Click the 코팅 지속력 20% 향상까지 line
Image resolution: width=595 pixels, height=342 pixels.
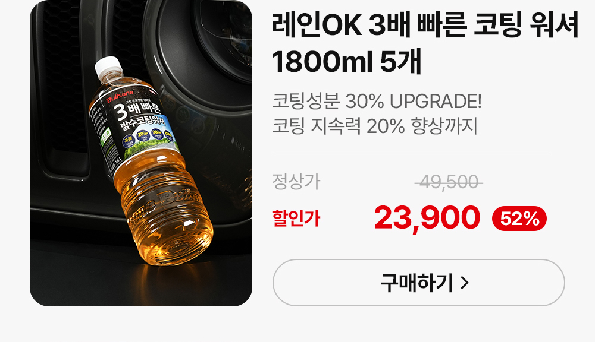click(x=374, y=126)
